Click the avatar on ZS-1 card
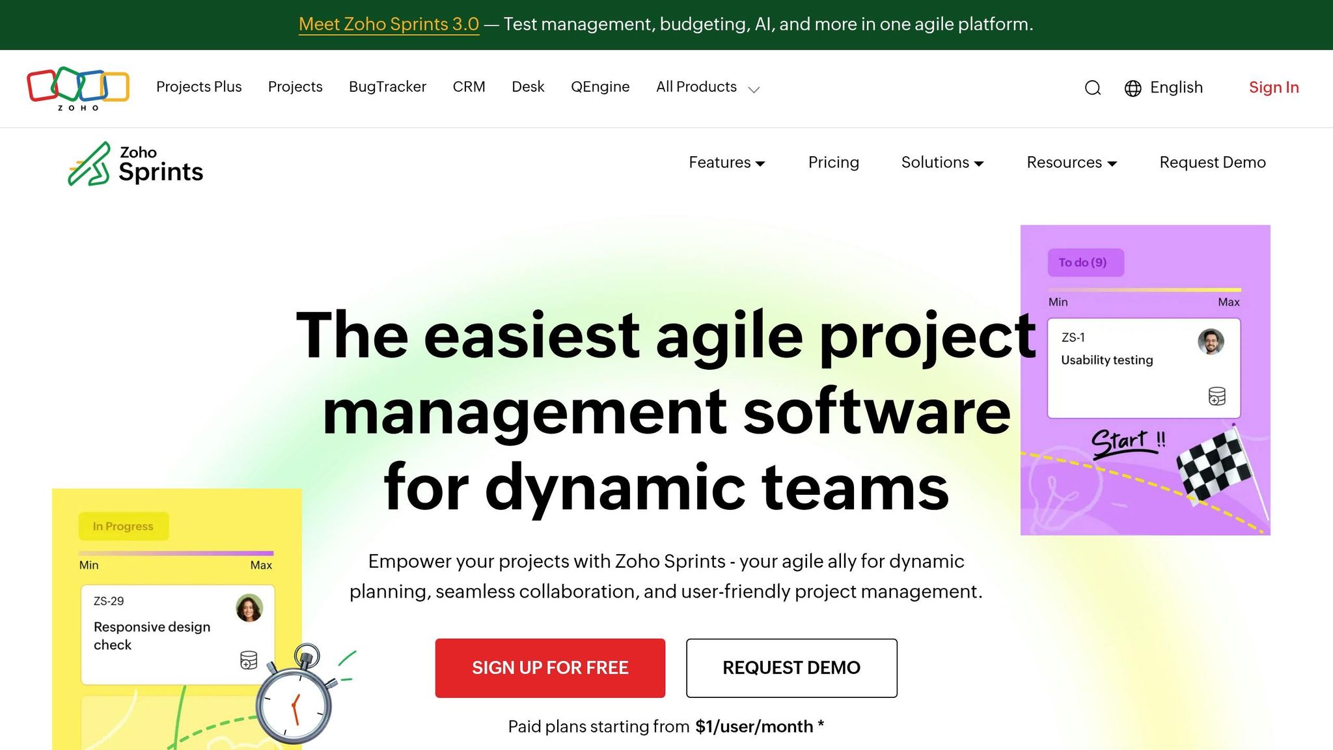The height and width of the screenshot is (750, 1333). [1211, 341]
